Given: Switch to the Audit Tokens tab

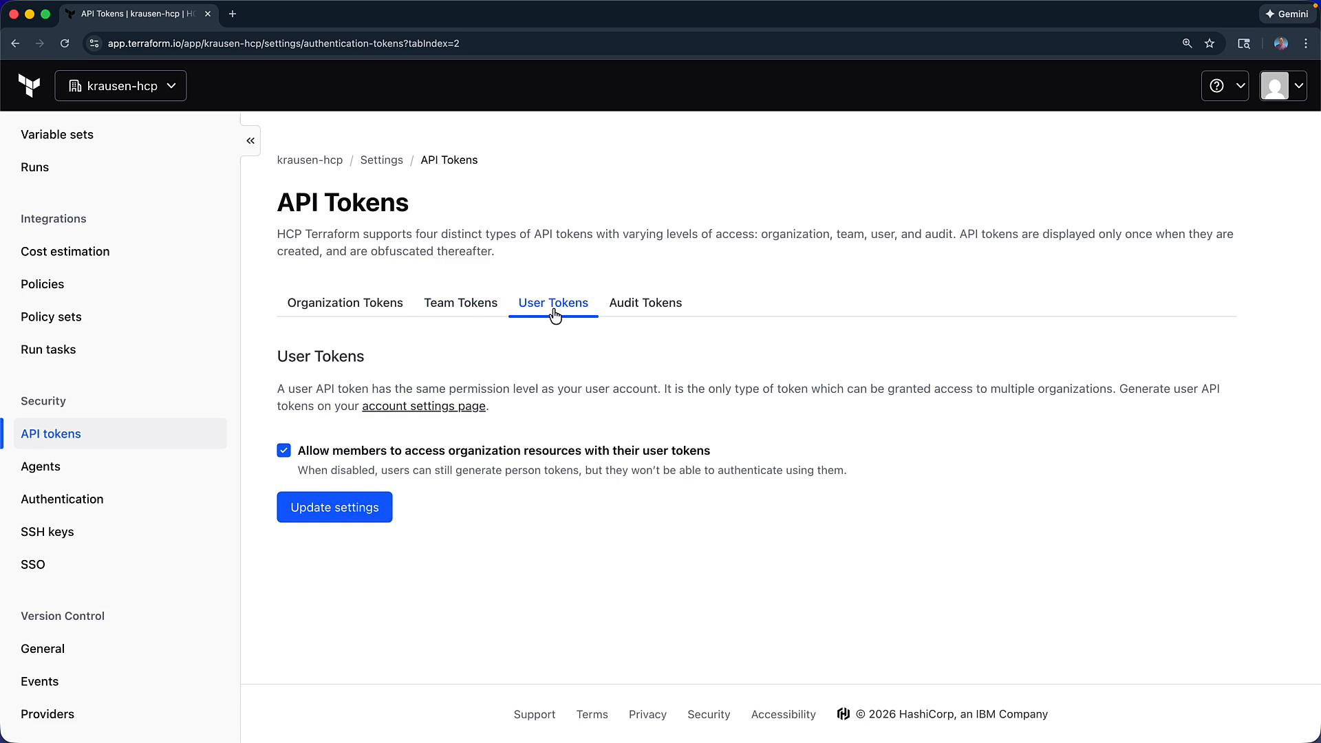Looking at the screenshot, I should click(645, 303).
